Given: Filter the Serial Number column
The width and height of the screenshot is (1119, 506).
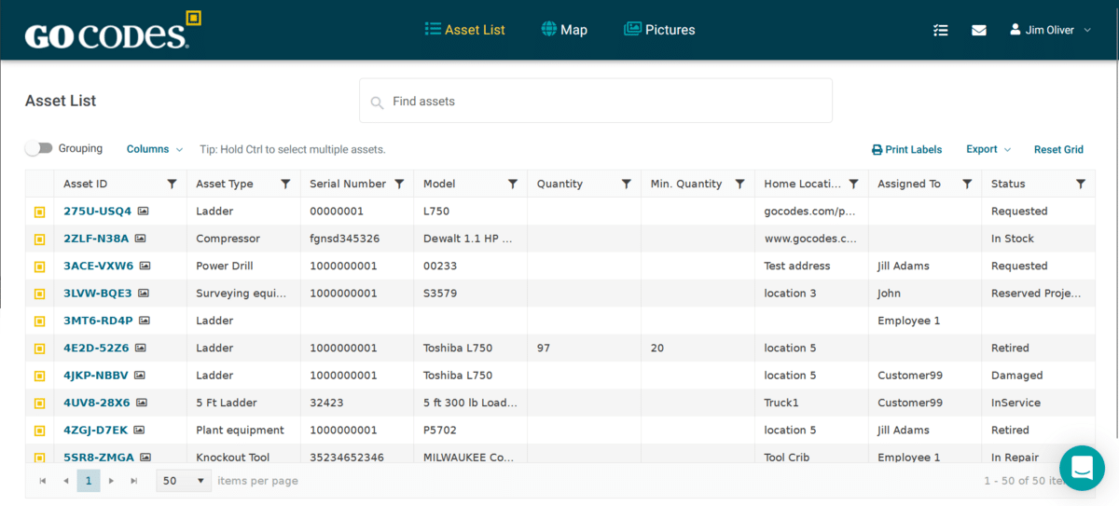Looking at the screenshot, I should pos(399,184).
